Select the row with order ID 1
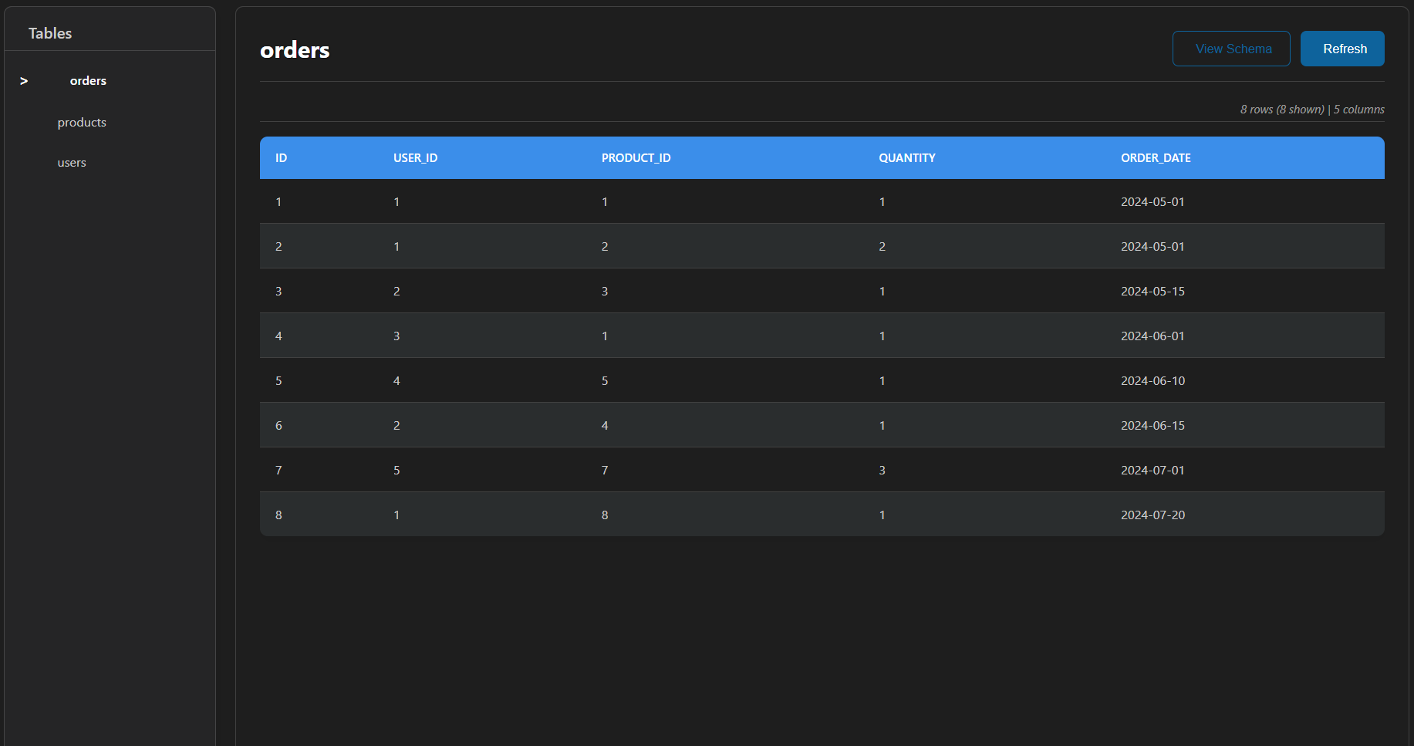Viewport: 1414px width, 746px height. [694, 201]
